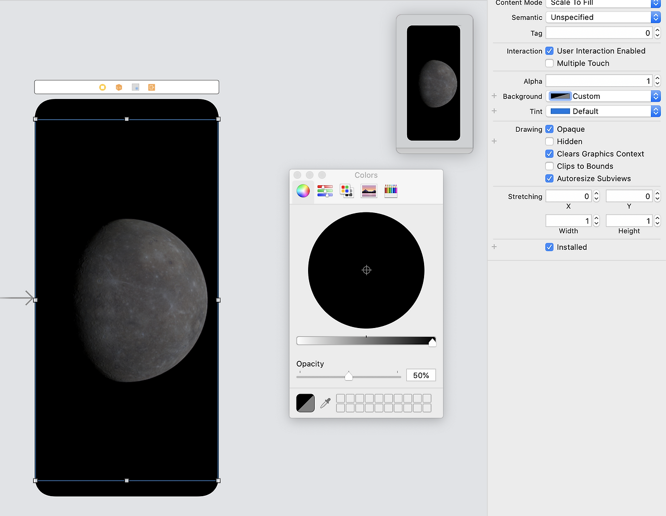Check the Hidden drawing option
This screenshot has height=516, width=666.
click(x=549, y=142)
